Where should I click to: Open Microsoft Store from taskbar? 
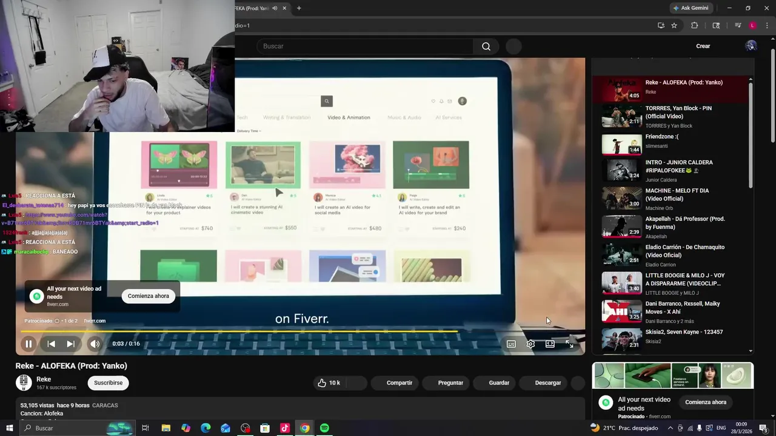point(265,428)
